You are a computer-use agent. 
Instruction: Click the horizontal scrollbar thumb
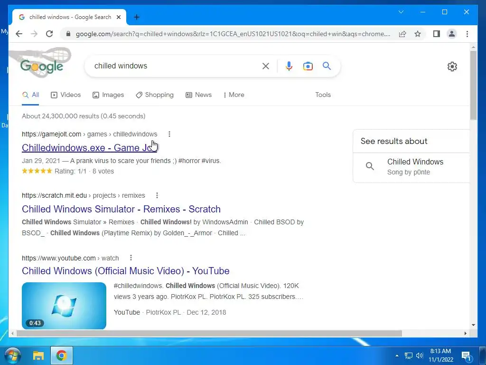click(209, 333)
